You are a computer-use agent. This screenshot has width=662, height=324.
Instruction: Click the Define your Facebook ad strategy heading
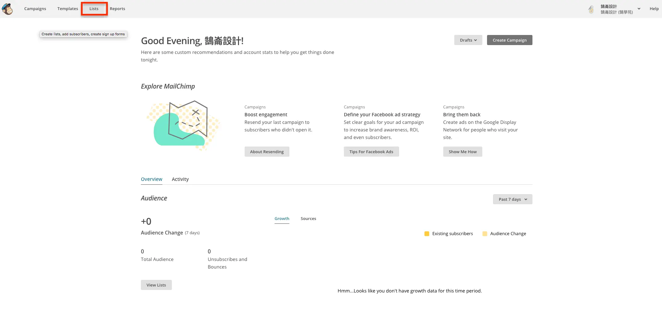coord(382,114)
